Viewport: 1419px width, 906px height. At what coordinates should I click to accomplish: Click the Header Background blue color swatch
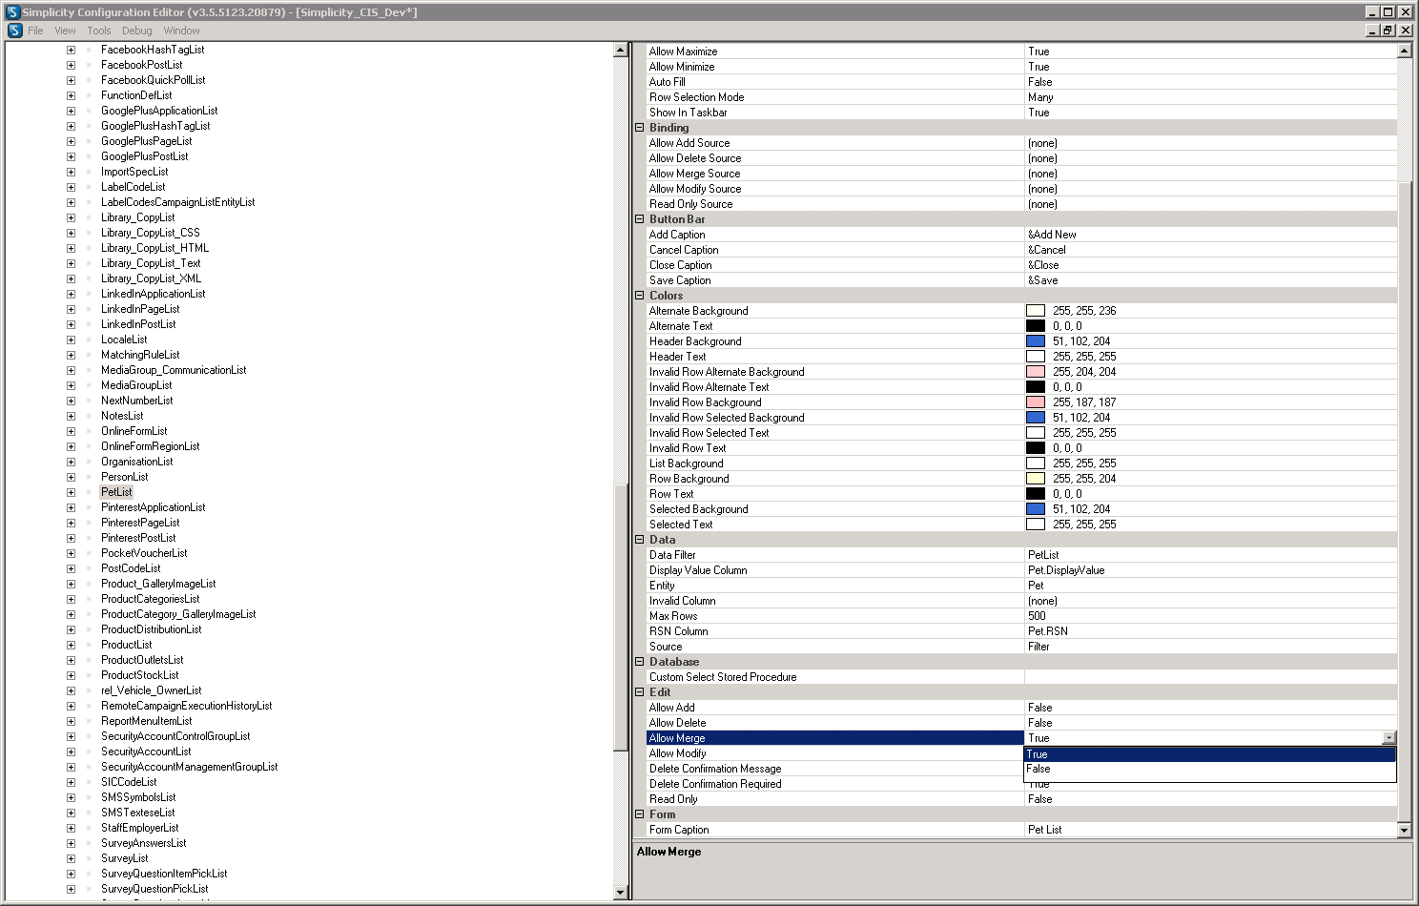pos(1035,341)
